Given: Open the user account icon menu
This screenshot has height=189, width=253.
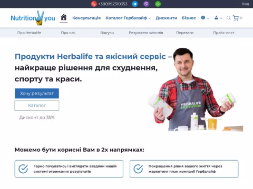Looking at the screenshot, I should click(216, 18).
